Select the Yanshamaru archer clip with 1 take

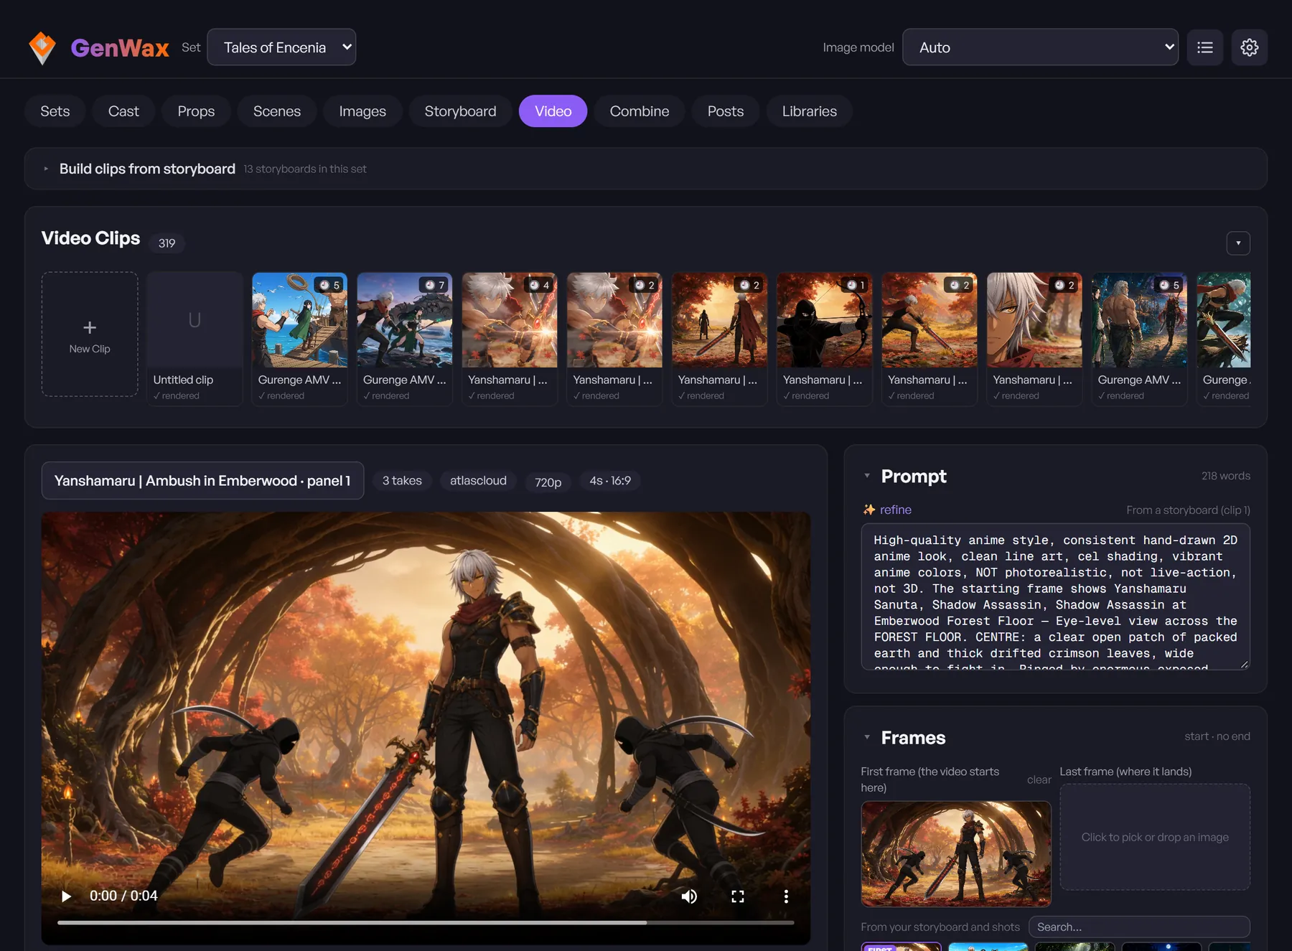(x=824, y=339)
